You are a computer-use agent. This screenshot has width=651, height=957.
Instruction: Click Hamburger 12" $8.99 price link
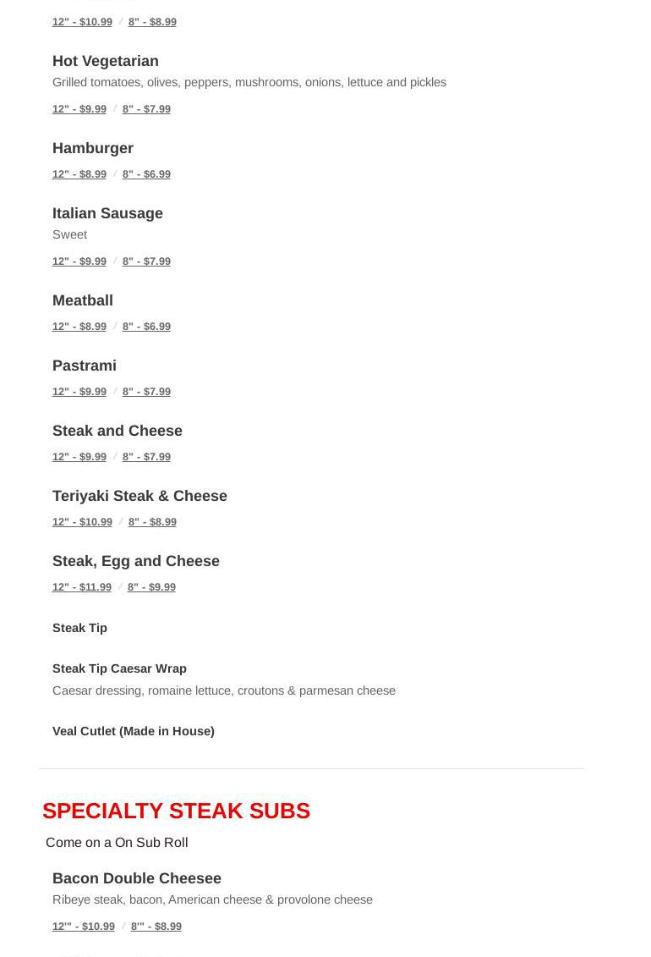[x=79, y=174]
